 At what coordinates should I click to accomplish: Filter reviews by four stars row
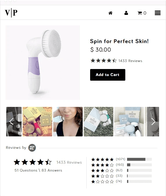click(122, 165)
